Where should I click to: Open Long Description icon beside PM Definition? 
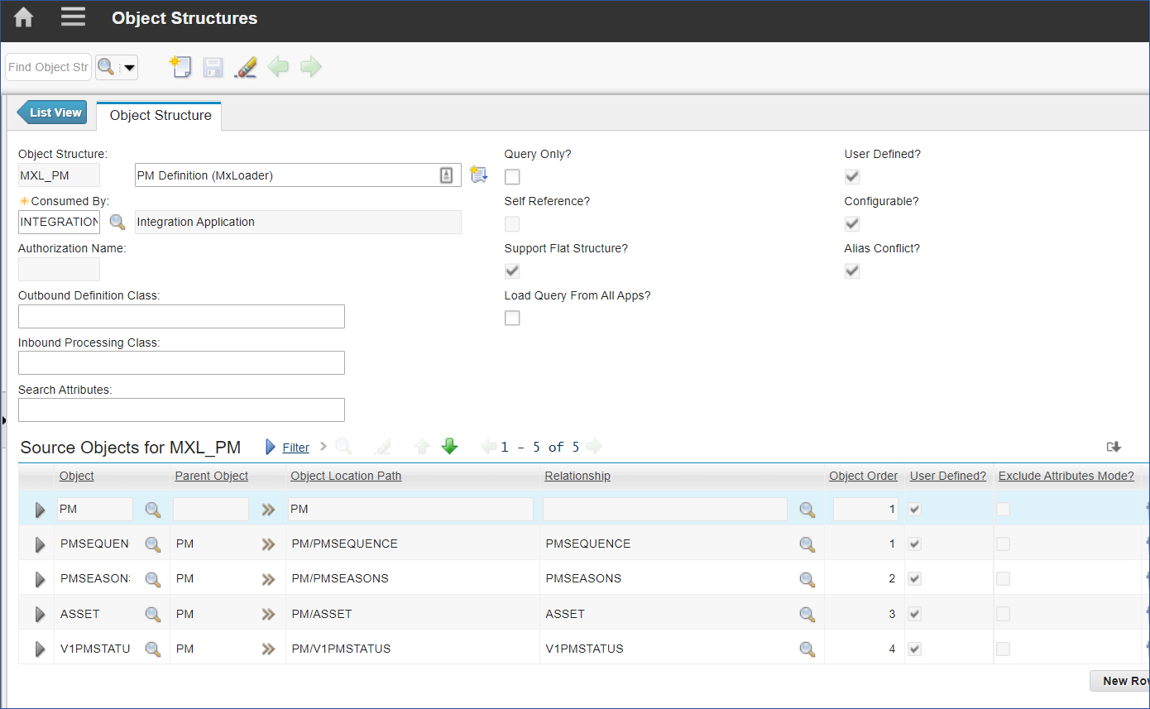[x=478, y=175]
